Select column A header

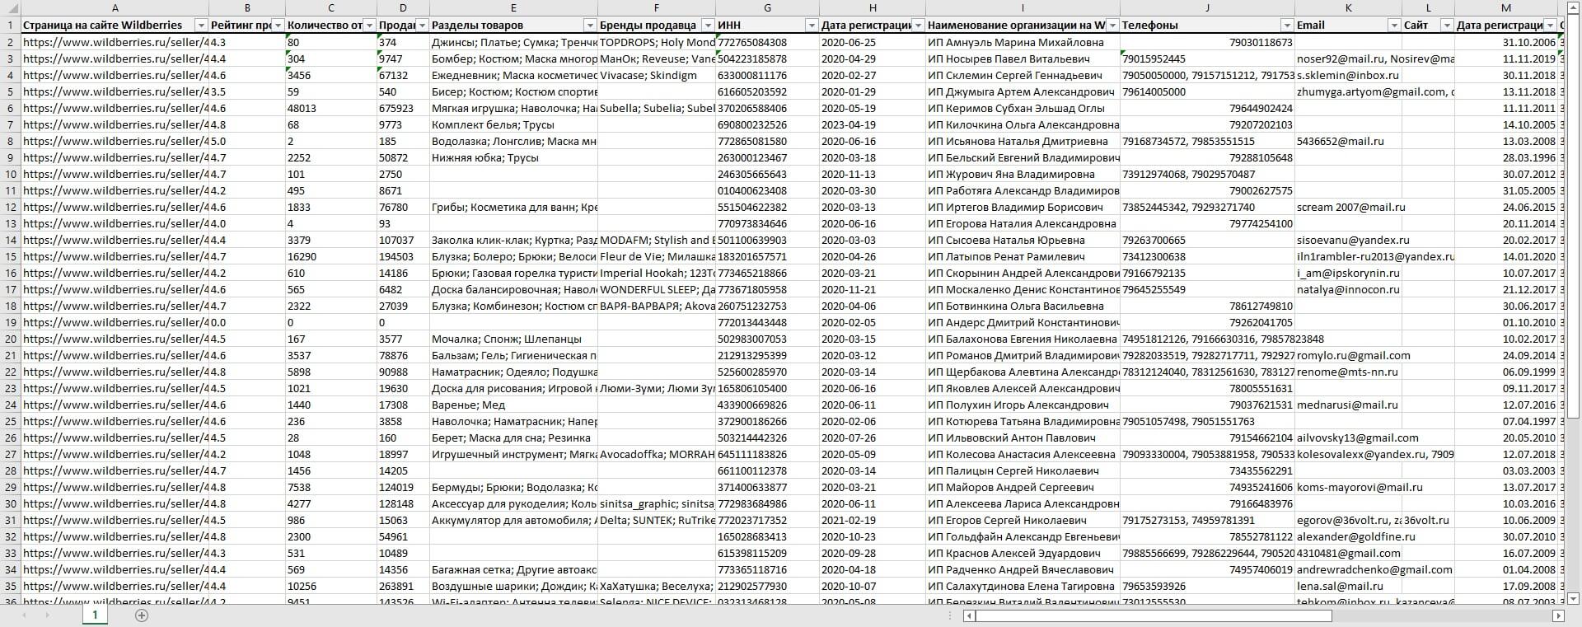[x=115, y=8]
